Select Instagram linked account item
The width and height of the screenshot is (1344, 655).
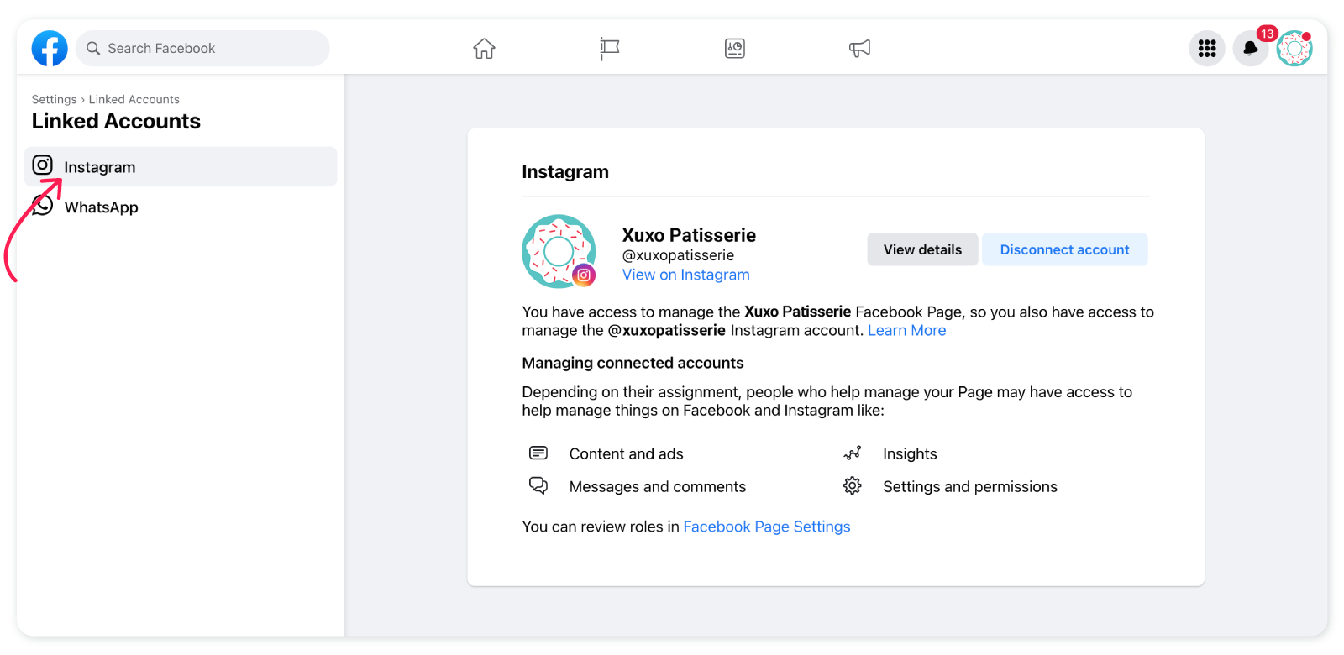pos(181,167)
